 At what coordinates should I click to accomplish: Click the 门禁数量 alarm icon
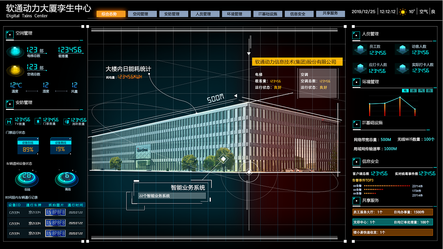click(x=38, y=121)
